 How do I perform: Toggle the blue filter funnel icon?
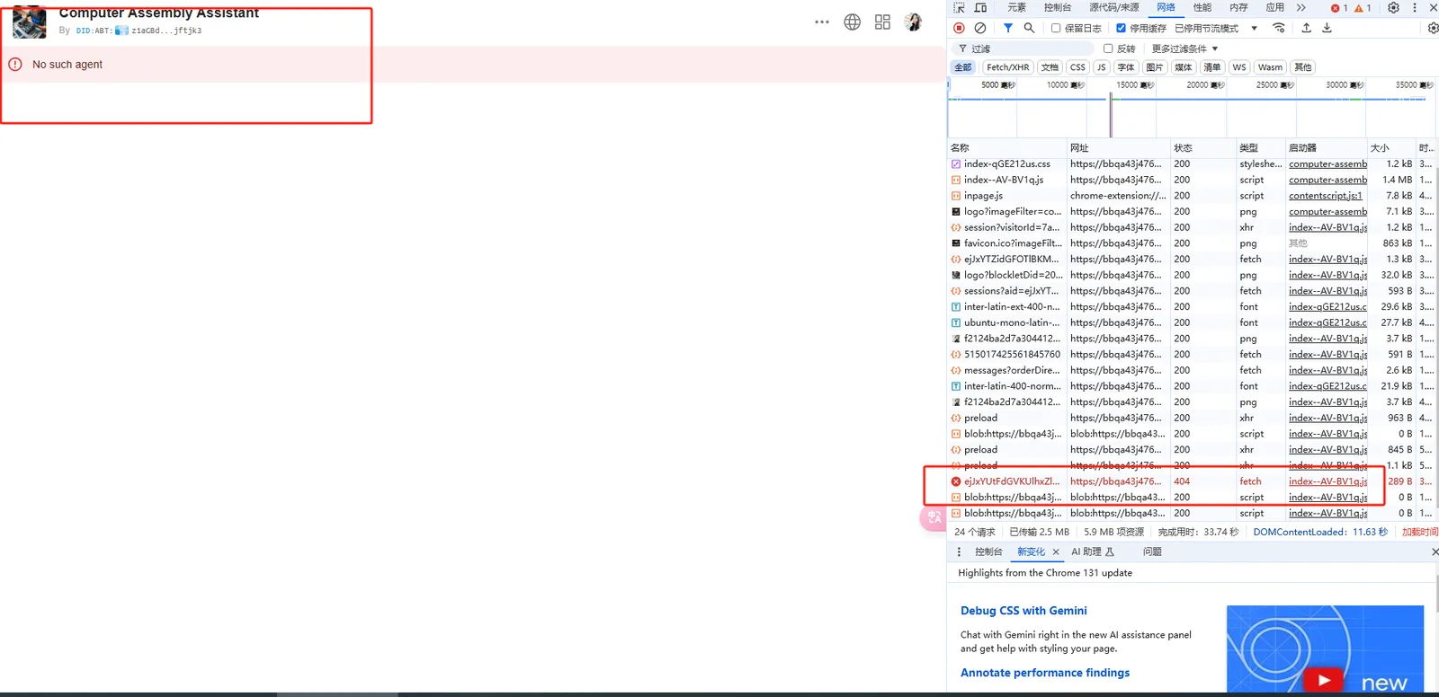(x=1008, y=28)
